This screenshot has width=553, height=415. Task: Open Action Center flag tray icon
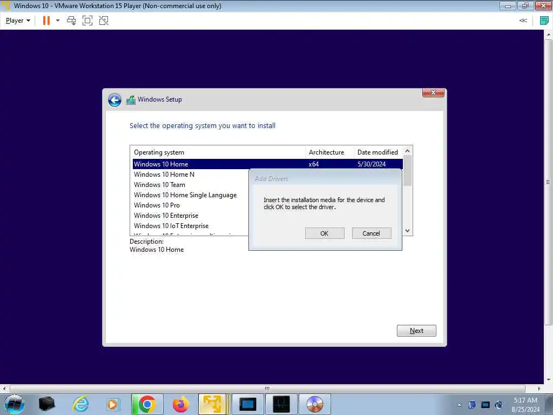(472, 405)
